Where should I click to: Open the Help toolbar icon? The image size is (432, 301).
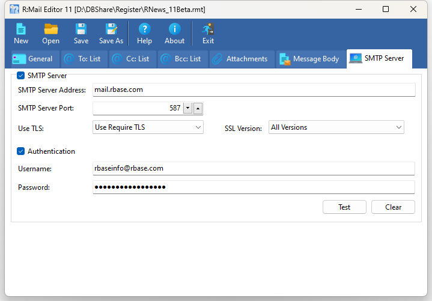pyautogui.click(x=144, y=34)
